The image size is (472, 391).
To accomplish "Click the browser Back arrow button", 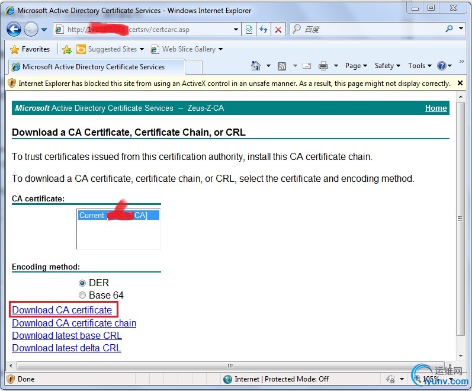I will point(14,30).
